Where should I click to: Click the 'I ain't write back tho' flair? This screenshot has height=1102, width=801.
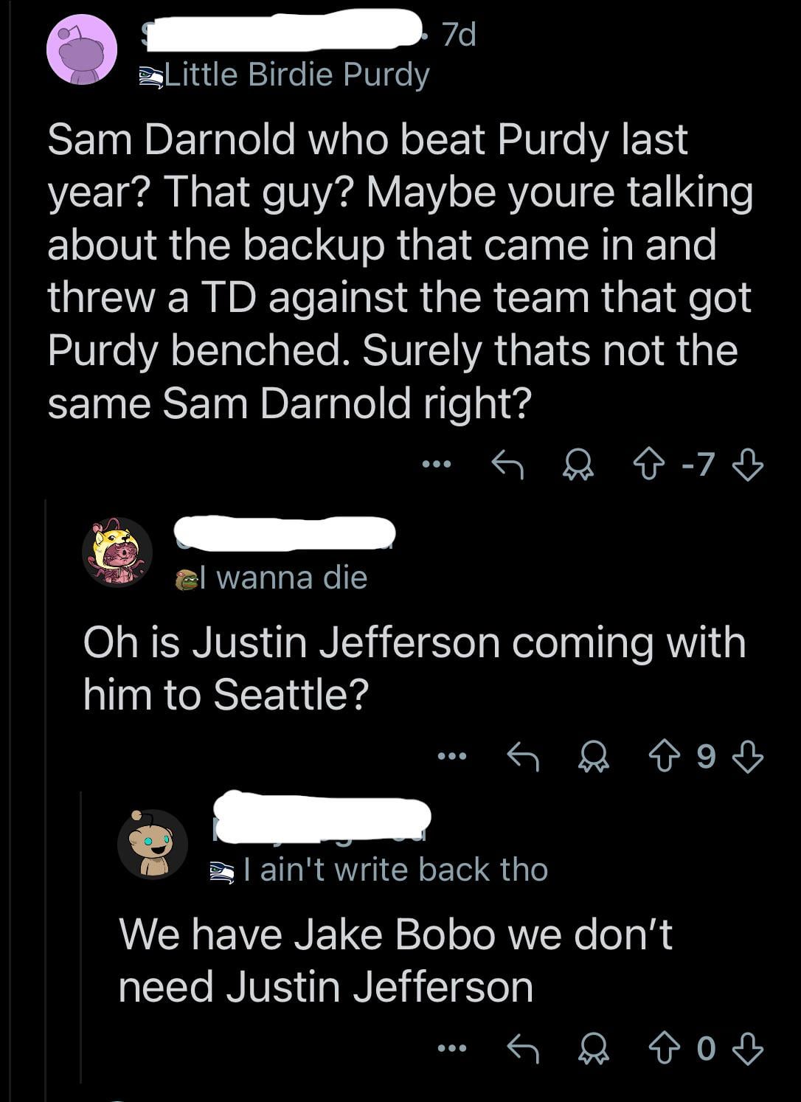(x=394, y=870)
